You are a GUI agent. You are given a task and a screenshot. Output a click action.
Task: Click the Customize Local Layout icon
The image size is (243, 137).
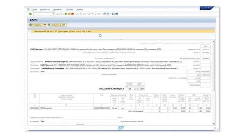[117, 14]
